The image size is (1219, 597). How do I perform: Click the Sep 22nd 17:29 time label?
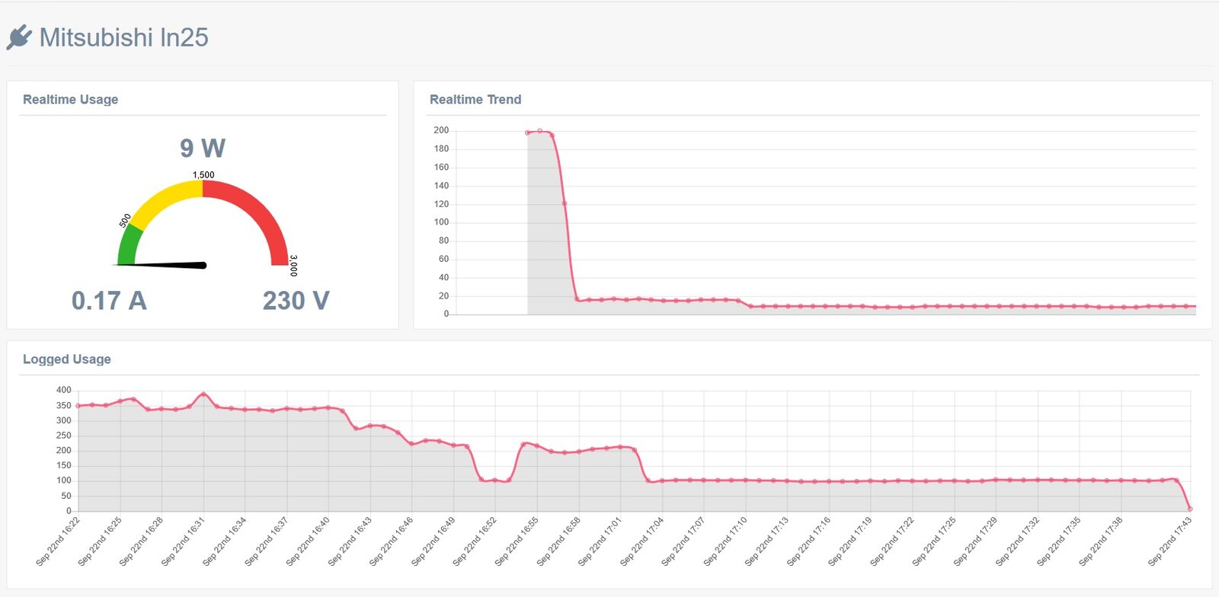pos(975,541)
